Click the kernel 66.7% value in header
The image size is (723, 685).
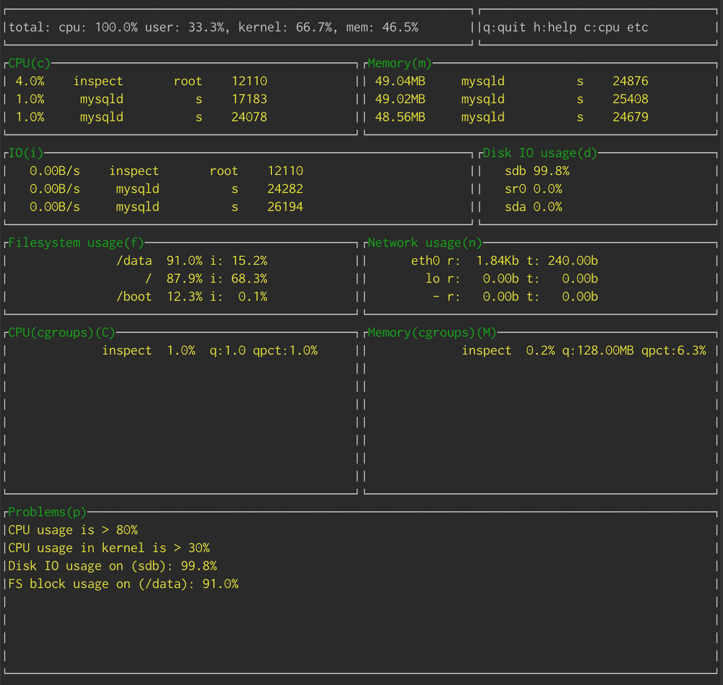(314, 28)
